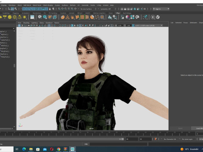203x152 pixels.
Task: Select PinkyToe2_L in the outliner
Action: click(x=5, y=57)
